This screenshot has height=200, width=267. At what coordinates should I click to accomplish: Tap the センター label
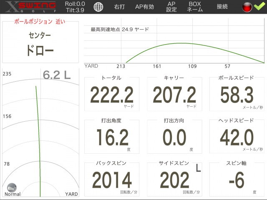[x=40, y=35]
